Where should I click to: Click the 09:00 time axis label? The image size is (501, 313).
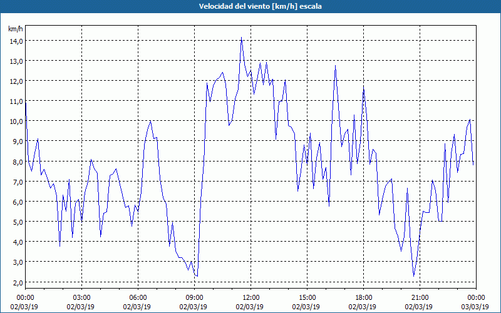[x=194, y=298]
